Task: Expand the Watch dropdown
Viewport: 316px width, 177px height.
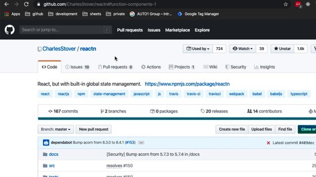Action: pos(242,49)
